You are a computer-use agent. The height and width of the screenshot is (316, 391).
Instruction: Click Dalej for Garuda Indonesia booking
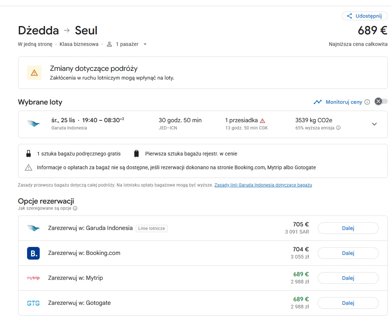pyautogui.click(x=348, y=228)
